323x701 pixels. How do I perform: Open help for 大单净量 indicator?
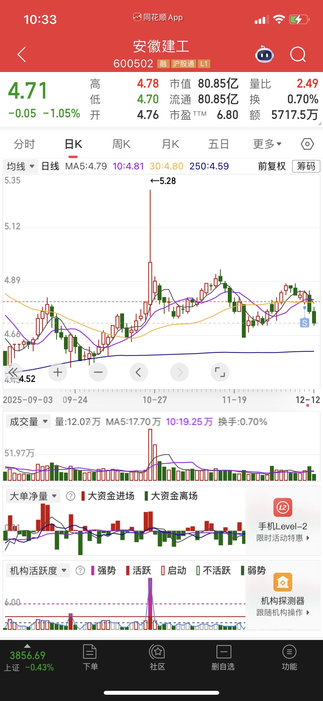tap(71, 496)
